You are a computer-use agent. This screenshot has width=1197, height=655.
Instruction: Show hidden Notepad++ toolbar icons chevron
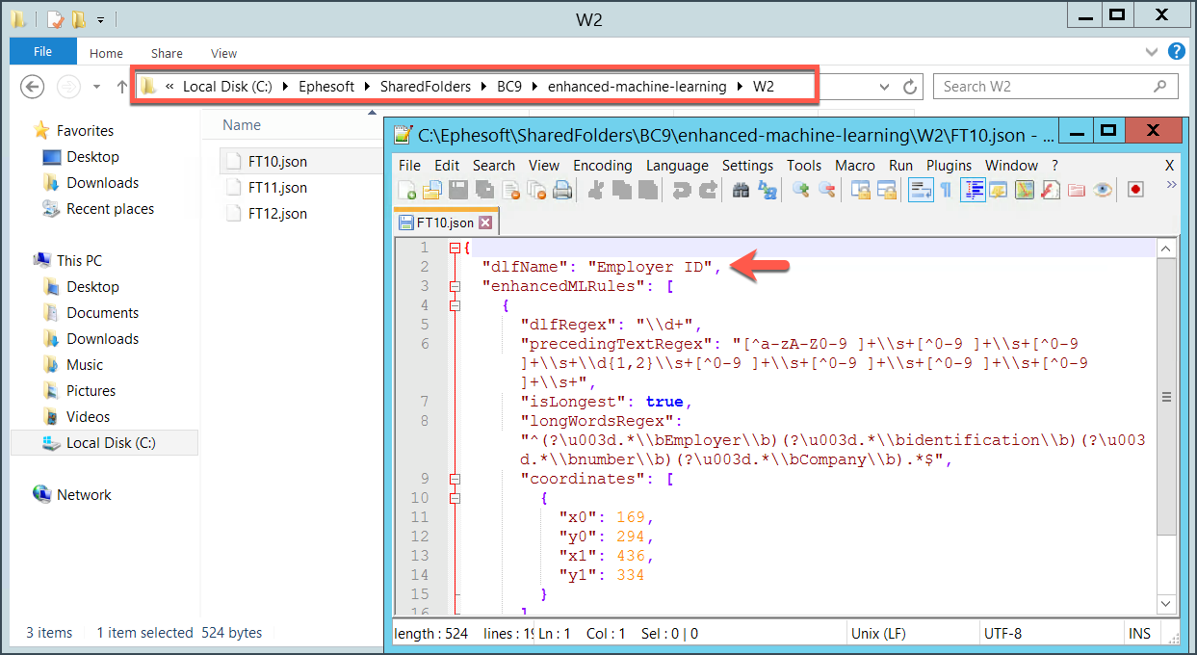pos(1172,186)
